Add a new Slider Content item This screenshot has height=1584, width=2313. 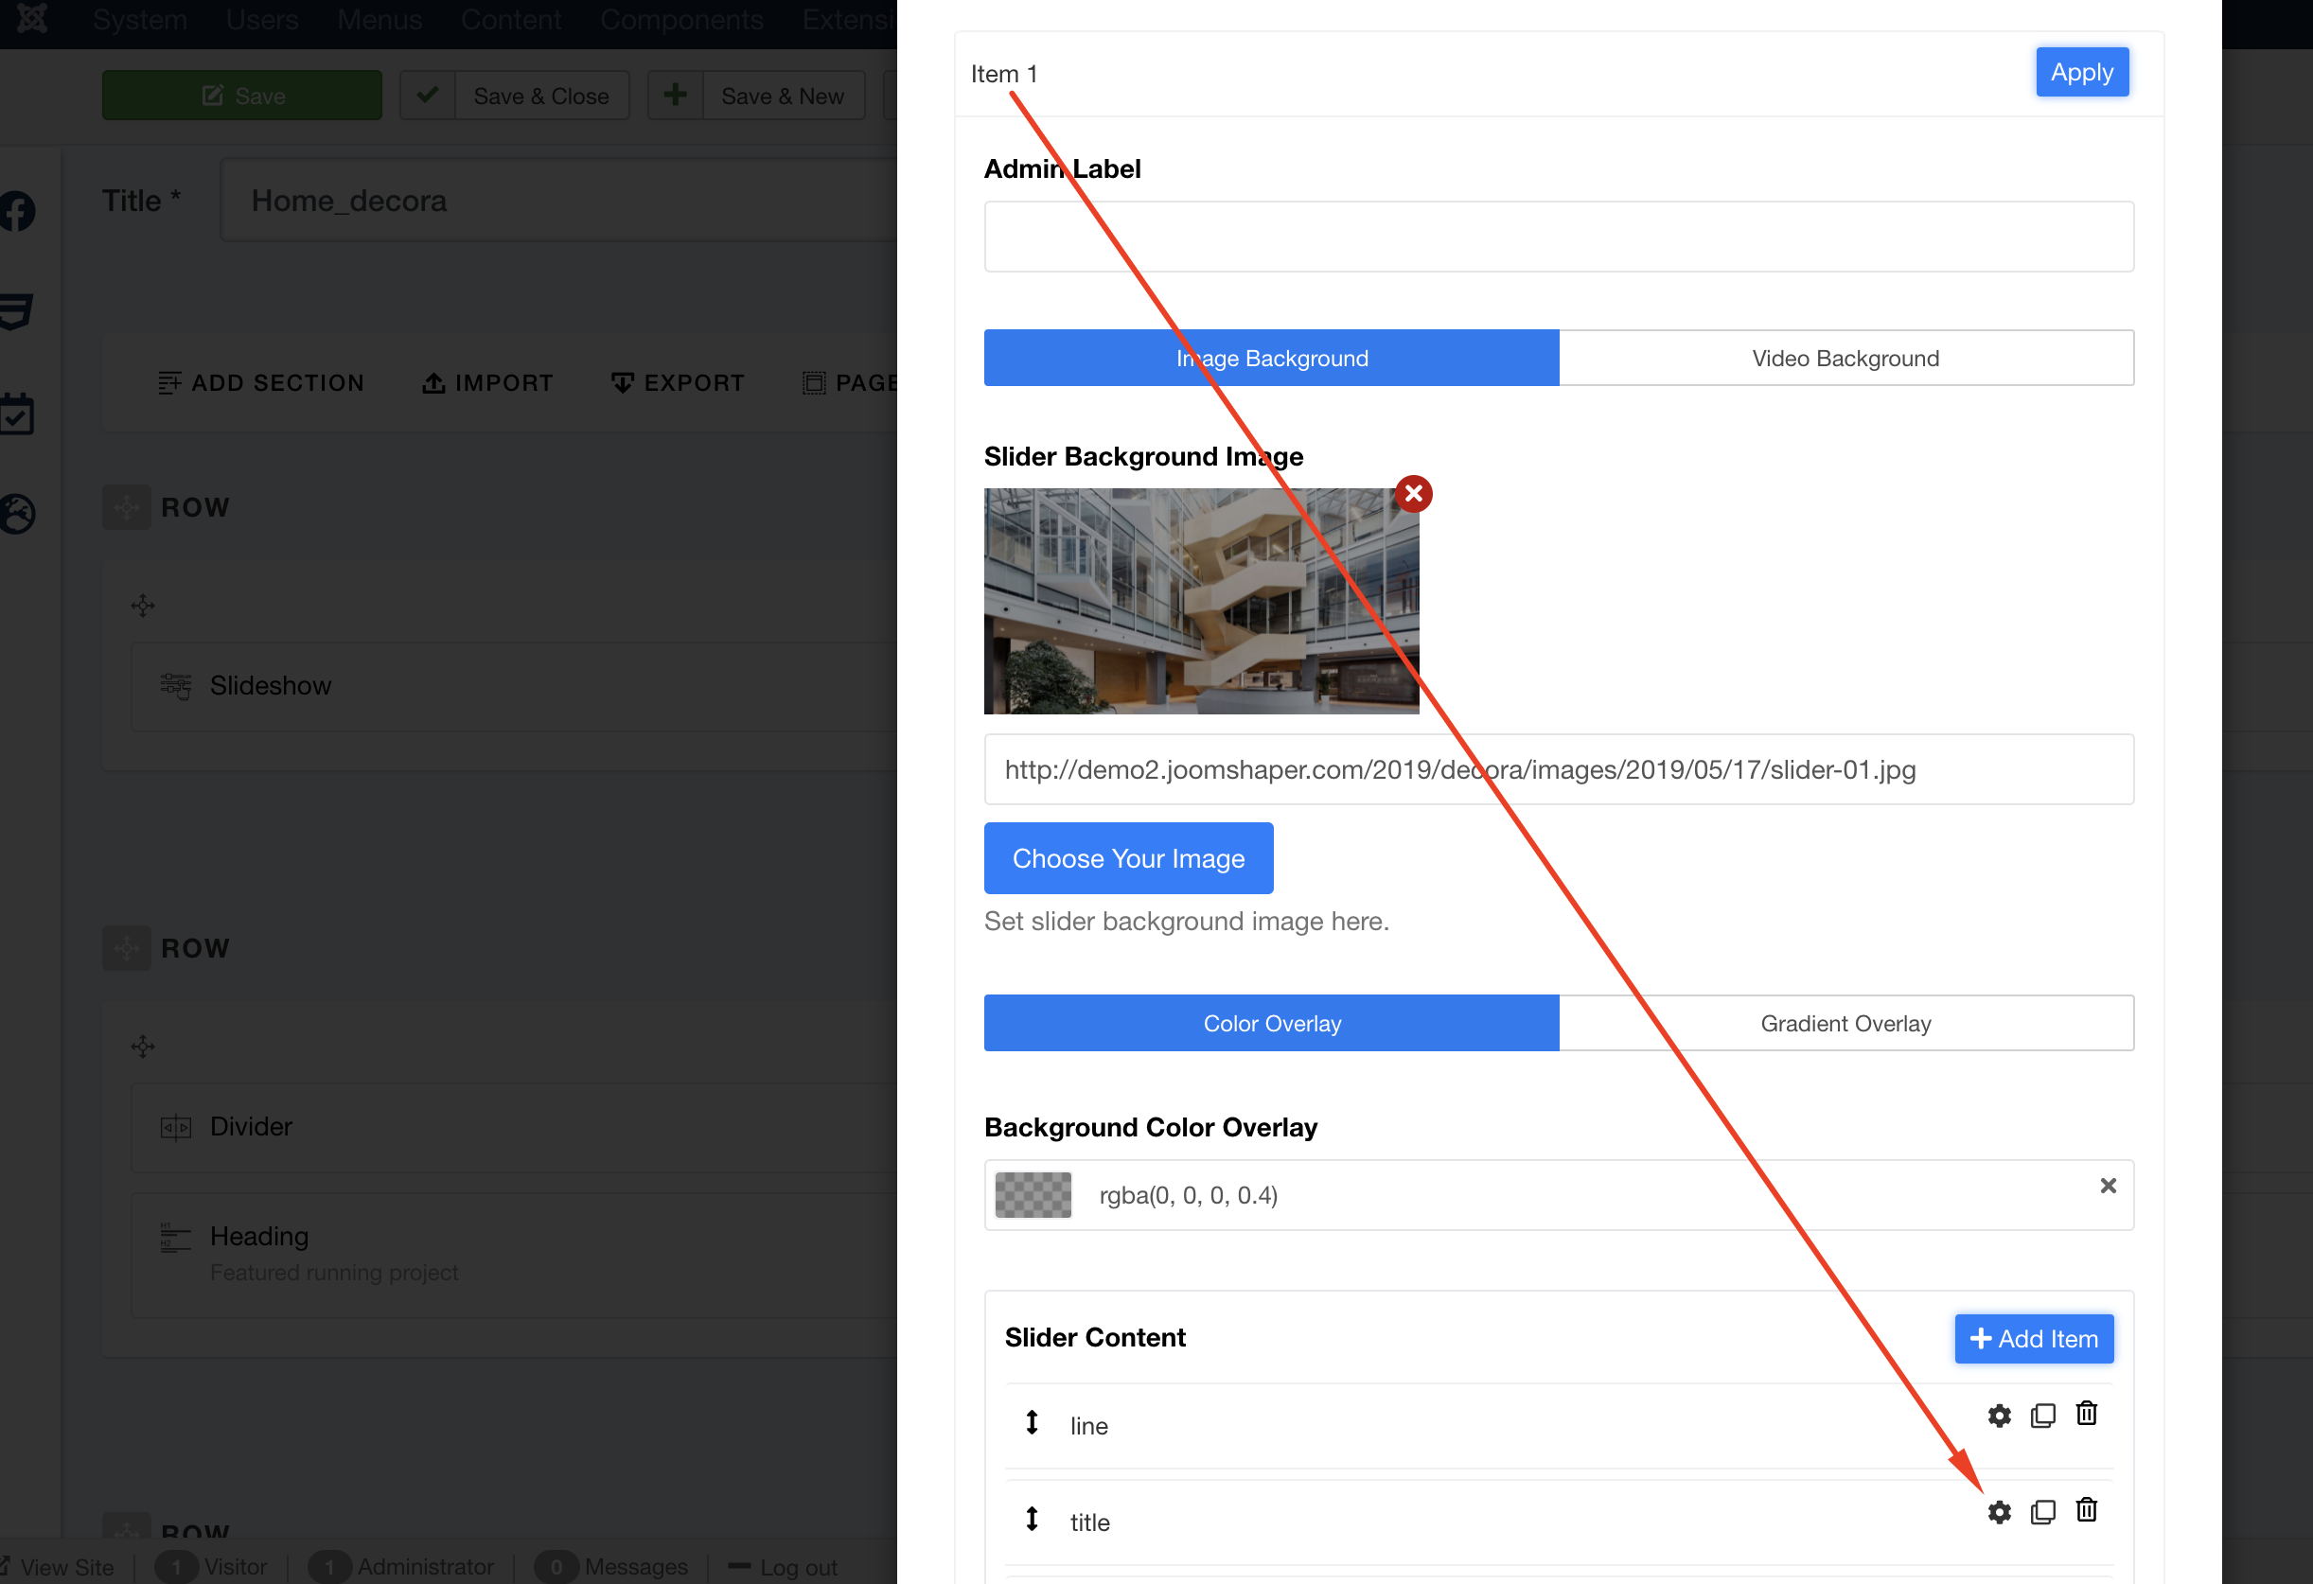tap(2032, 1338)
